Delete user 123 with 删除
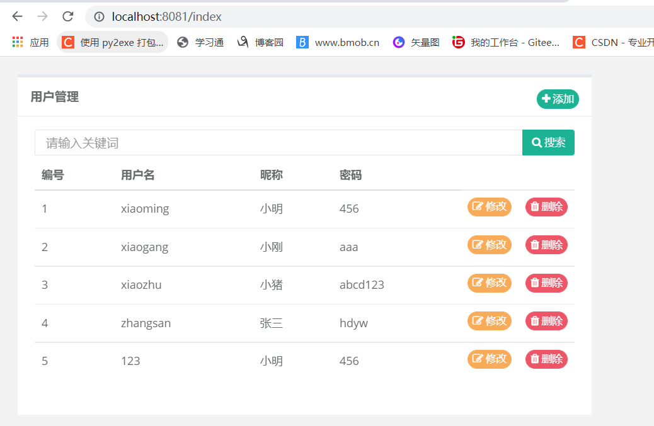The height and width of the screenshot is (426, 654). click(x=546, y=359)
